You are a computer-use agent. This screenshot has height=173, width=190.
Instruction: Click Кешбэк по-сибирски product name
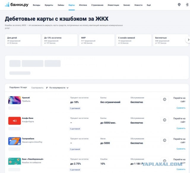point(31,162)
